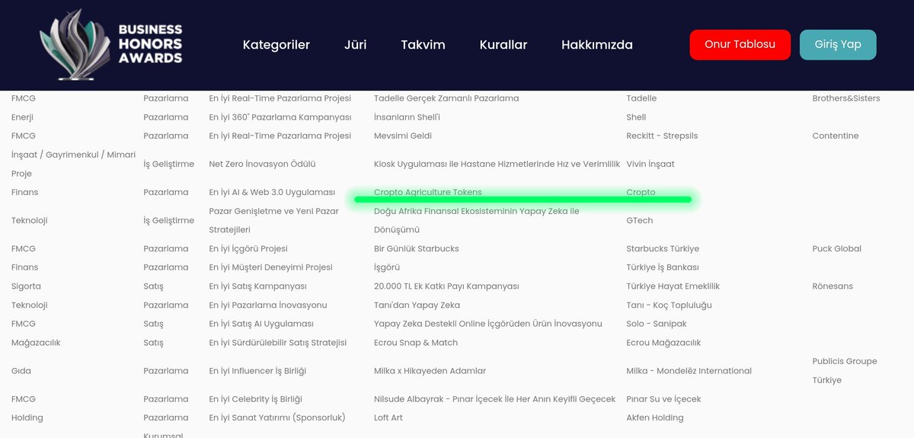Image resolution: width=914 pixels, height=438 pixels.
Task: Click the En İyi İçgörü Projesi category
Action: 248,248
